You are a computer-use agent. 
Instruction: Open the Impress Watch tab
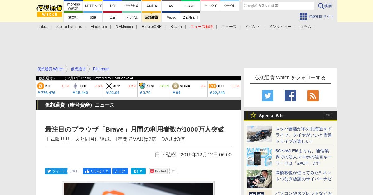(x=73, y=6)
